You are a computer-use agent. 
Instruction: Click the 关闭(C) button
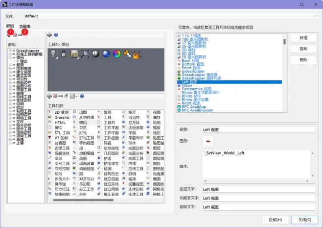[x=305, y=220]
